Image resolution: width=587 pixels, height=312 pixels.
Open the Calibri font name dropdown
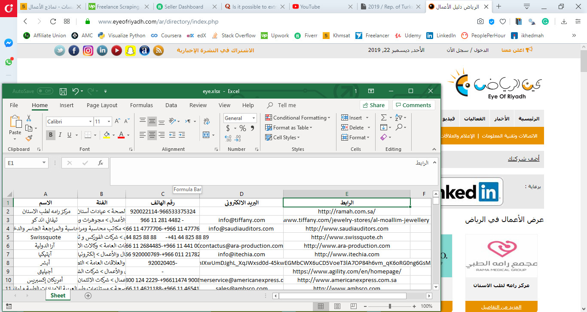[x=90, y=122]
